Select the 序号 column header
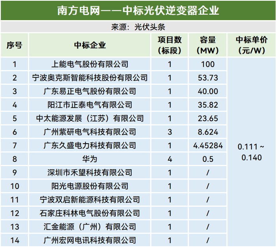 pyautogui.click(x=15, y=45)
